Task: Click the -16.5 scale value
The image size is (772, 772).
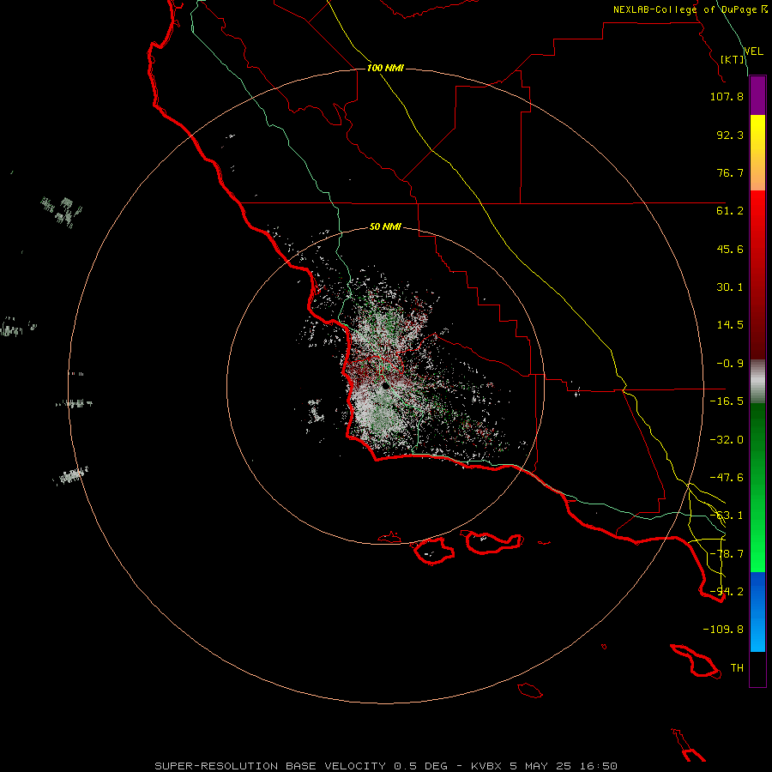Action: coord(727,401)
